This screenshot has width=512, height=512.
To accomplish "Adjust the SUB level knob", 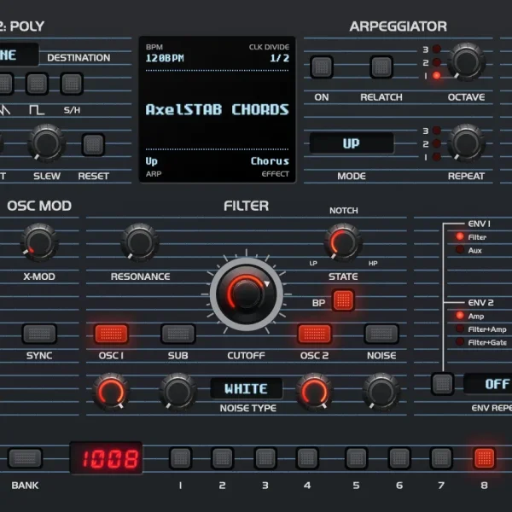I will click(x=178, y=393).
